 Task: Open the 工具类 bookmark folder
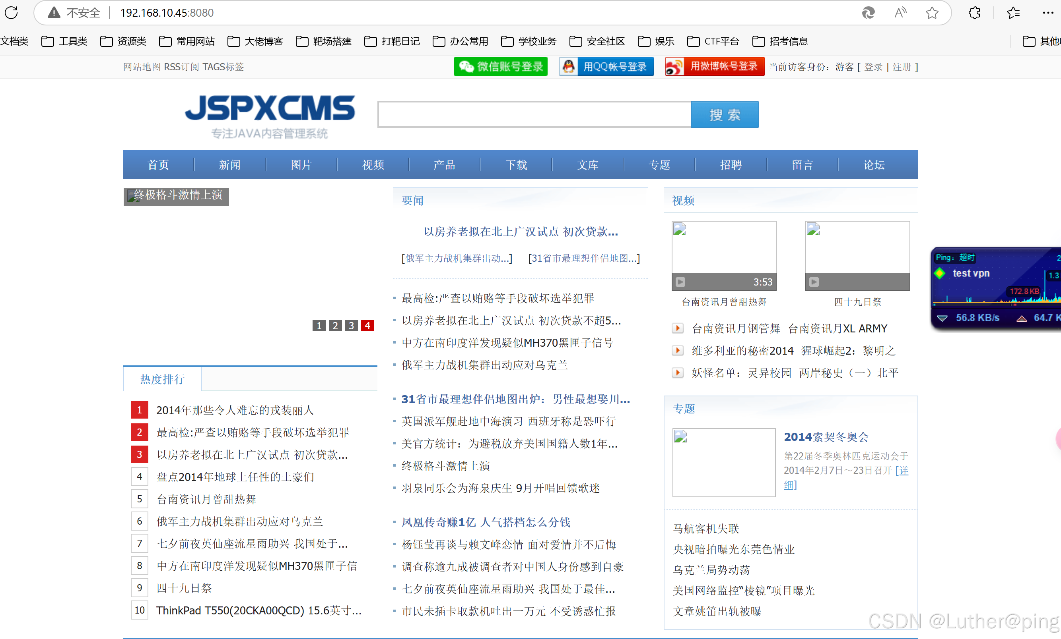pyautogui.click(x=64, y=41)
